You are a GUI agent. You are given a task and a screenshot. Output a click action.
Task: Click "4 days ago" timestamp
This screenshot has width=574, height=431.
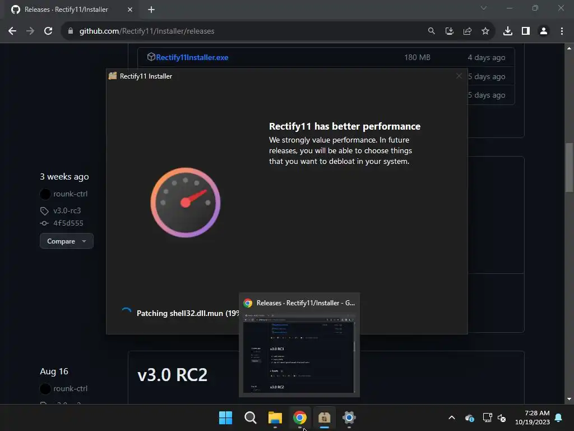(486, 58)
